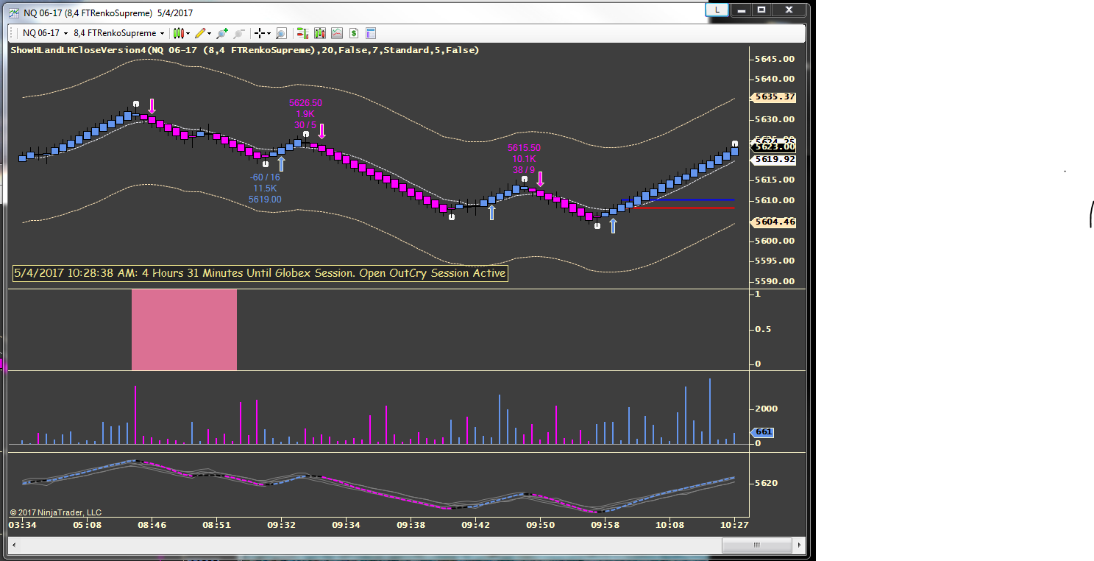
Task: Click the 5590.00 price axis label
Action: tap(774, 281)
